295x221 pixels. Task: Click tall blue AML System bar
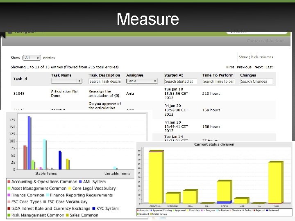pos(29,143)
